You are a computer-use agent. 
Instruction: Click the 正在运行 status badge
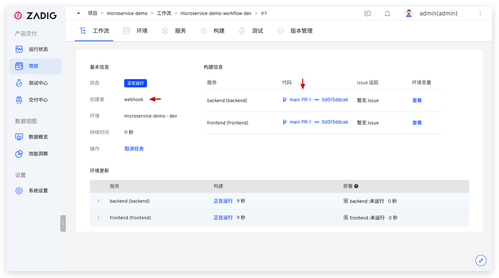[136, 83]
